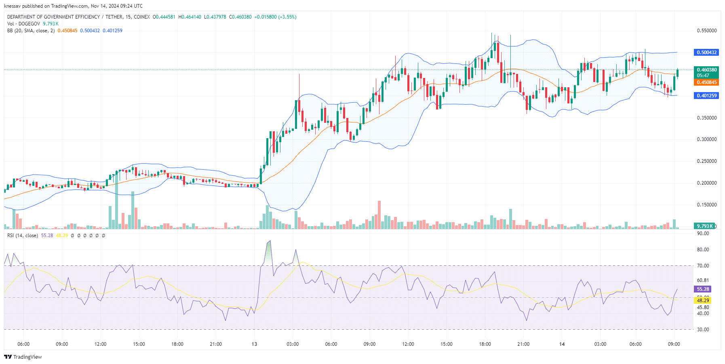725x364 pixels.
Task: Click the date label 14 on time axis
Action: pyautogui.click(x=562, y=344)
